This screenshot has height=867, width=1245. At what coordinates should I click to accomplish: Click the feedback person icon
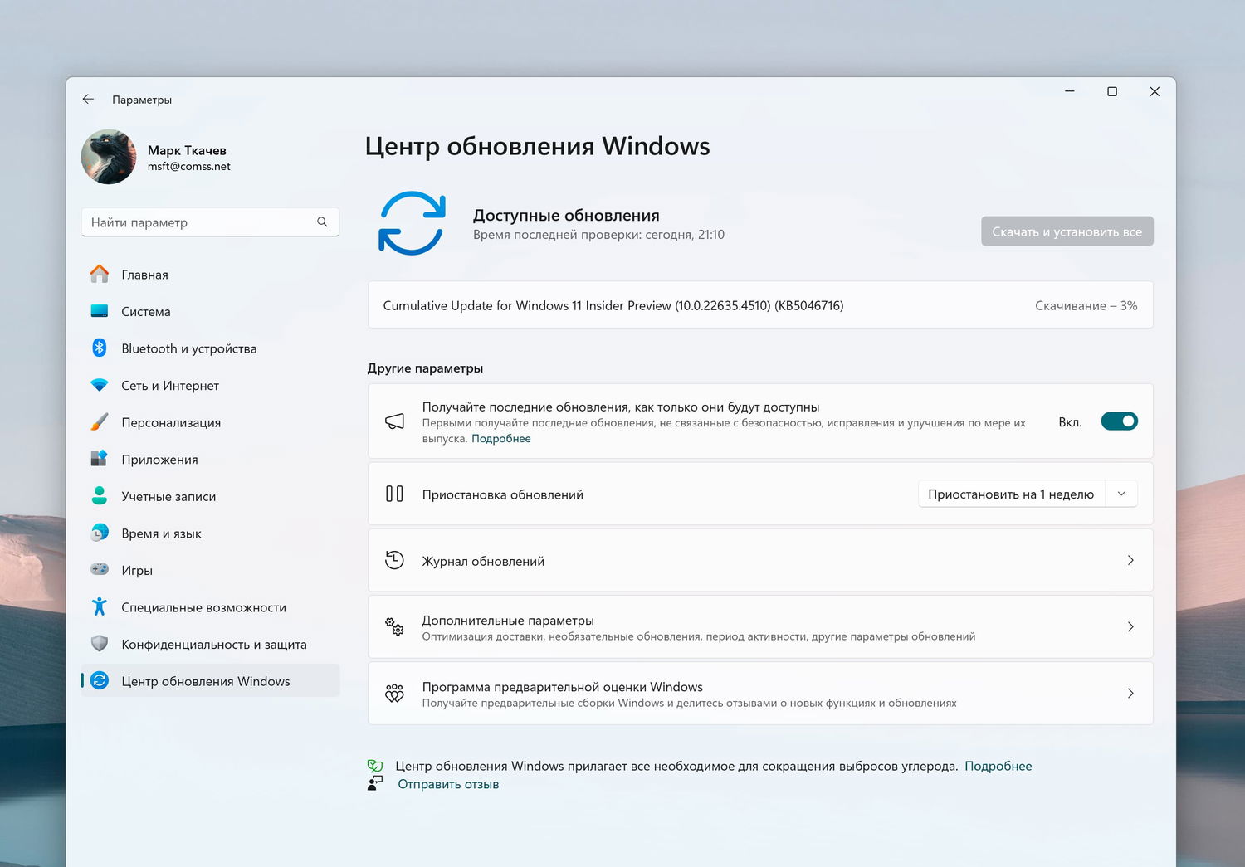[x=375, y=783]
